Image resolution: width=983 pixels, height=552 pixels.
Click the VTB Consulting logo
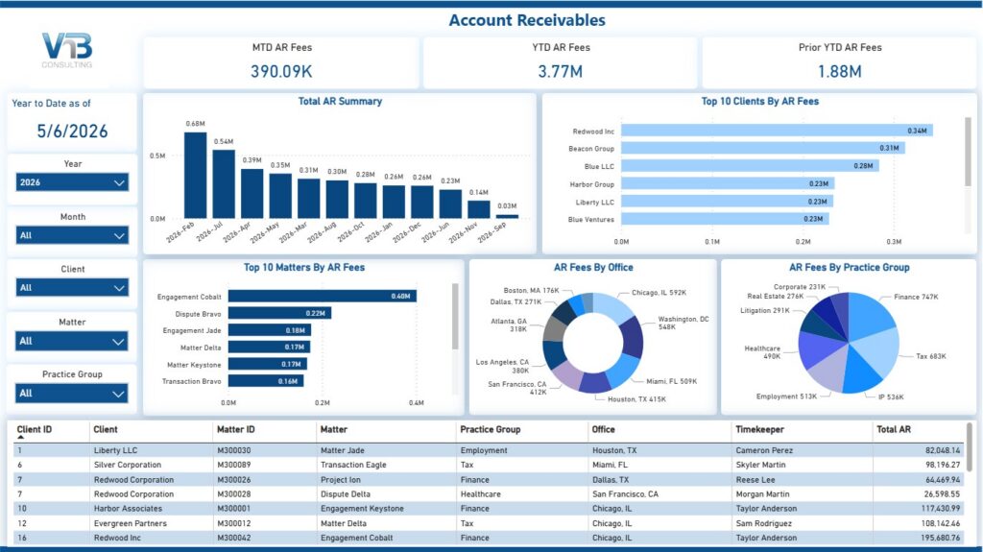click(67, 50)
